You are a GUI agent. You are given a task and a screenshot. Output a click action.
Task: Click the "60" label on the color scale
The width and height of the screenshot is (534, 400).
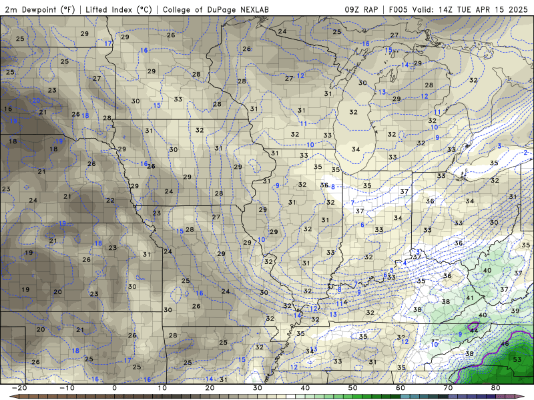400,388
